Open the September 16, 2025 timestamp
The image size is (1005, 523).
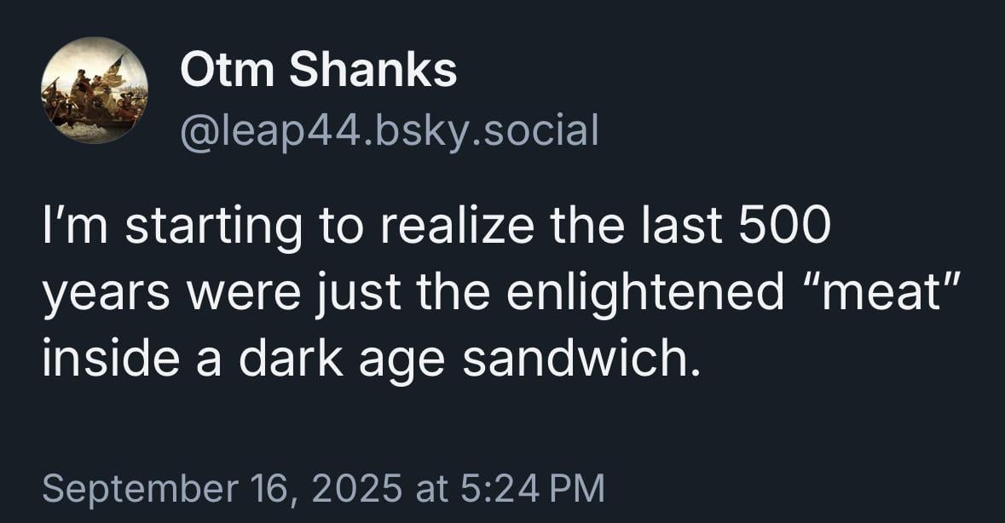[324, 488]
